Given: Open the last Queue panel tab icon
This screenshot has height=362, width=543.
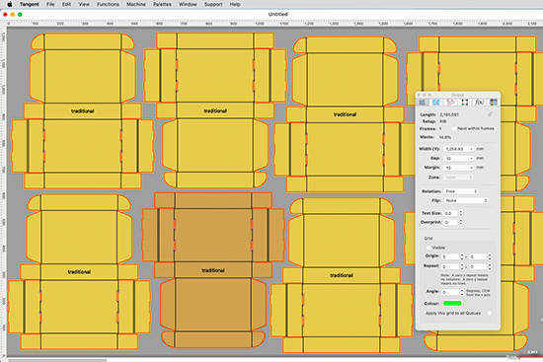Looking at the screenshot, I should [x=494, y=103].
